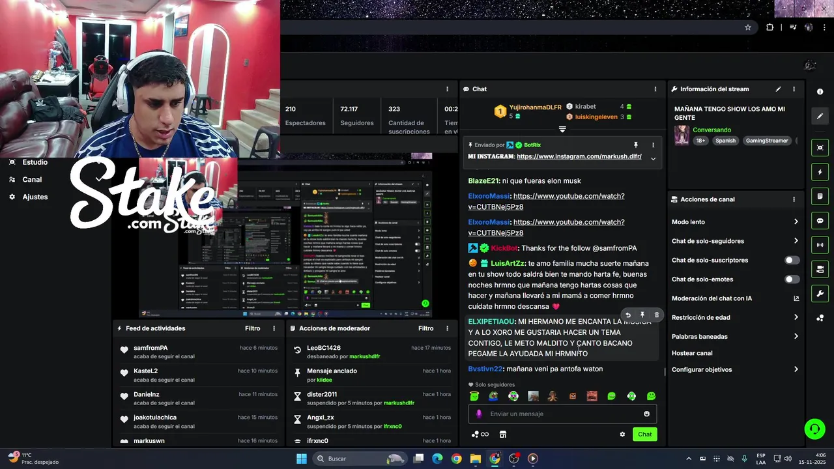Click Hostear canal action
Screen dimensions: 834x469
(692, 353)
